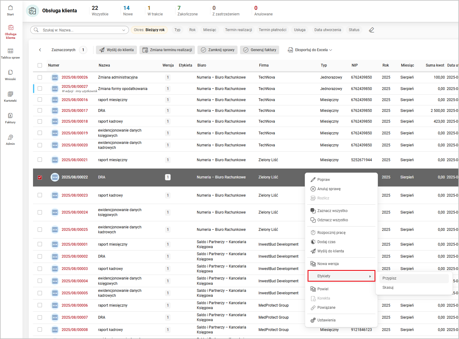Expand the Etykiety submenu arrow
The height and width of the screenshot is (339, 459).
coord(370,276)
